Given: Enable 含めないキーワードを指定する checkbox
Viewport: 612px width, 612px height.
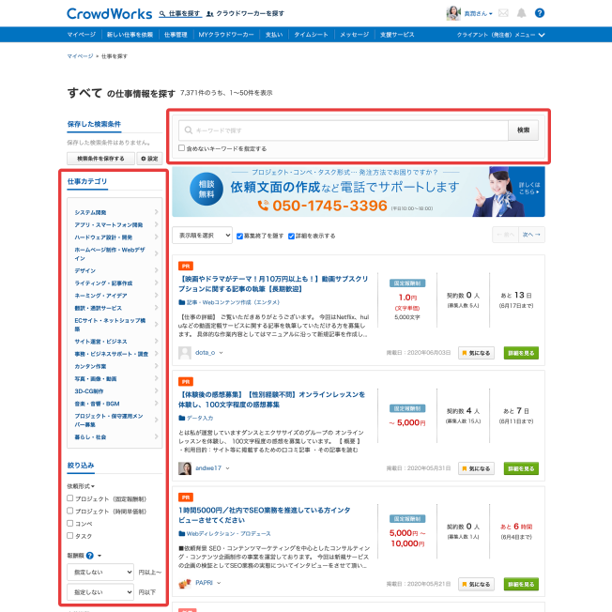Looking at the screenshot, I should coord(182,148).
